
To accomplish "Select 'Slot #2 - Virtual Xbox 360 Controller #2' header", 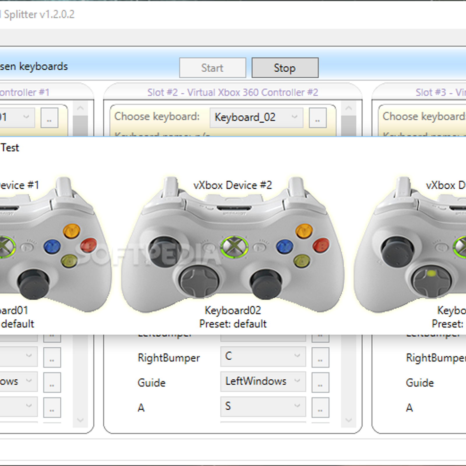I will [233, 92].
